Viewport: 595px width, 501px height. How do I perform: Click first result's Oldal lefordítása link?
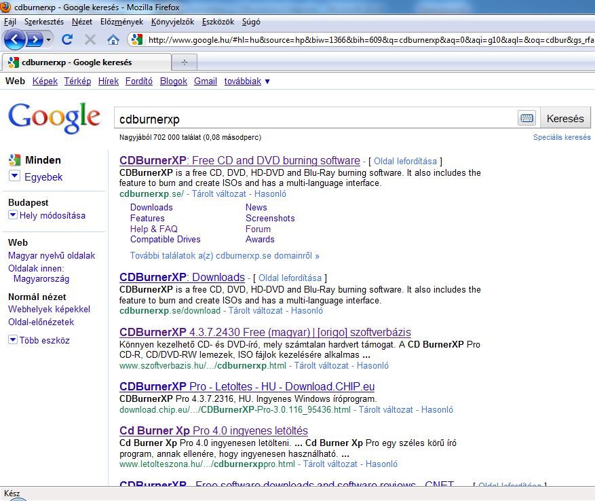pos(405,161)
